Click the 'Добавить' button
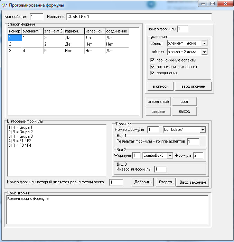The image size is (234, 242). coord(142,182)
